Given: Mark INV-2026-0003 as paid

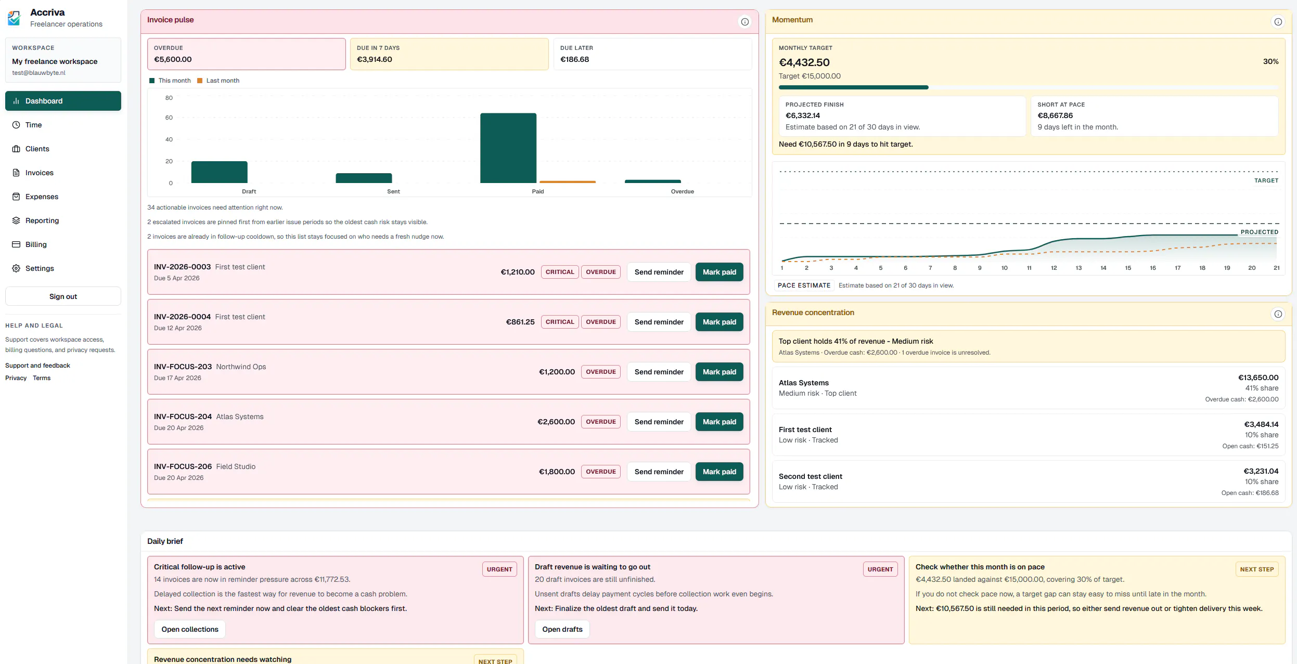Looking at the screenshot, I should click(720, 272).
